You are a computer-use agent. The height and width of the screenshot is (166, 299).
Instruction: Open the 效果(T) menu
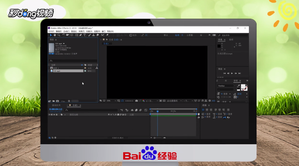click(81, 32)
